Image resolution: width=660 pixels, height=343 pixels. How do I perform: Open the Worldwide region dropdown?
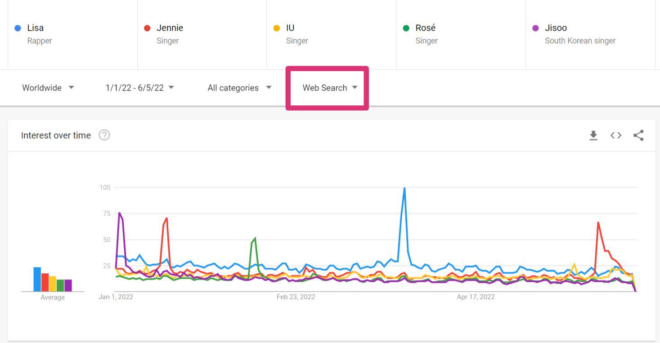pyautogui.click(x=48, y=88)
